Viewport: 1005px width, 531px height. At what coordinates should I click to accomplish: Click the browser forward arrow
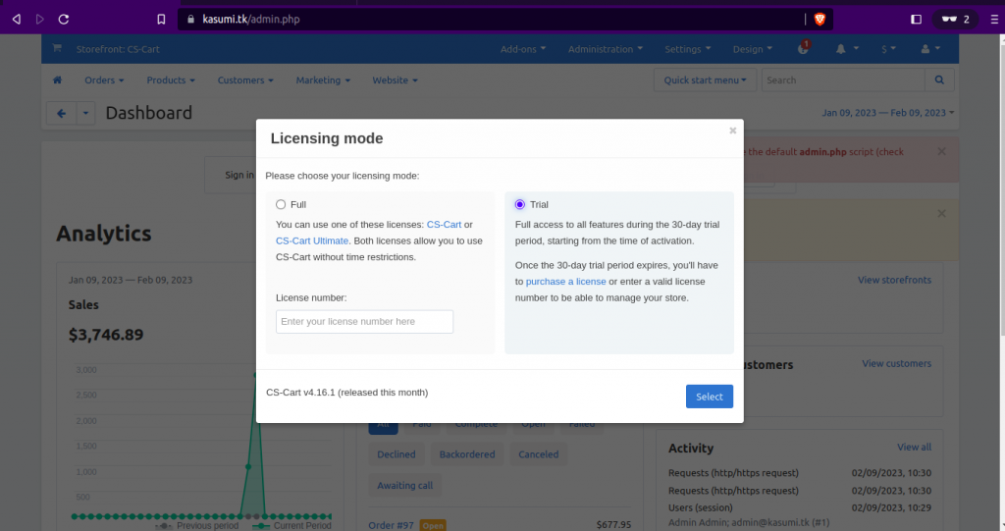(39, 20)
